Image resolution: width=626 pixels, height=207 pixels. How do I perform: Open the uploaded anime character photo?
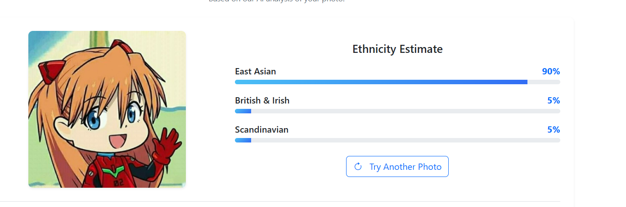(x=107, y=109)
